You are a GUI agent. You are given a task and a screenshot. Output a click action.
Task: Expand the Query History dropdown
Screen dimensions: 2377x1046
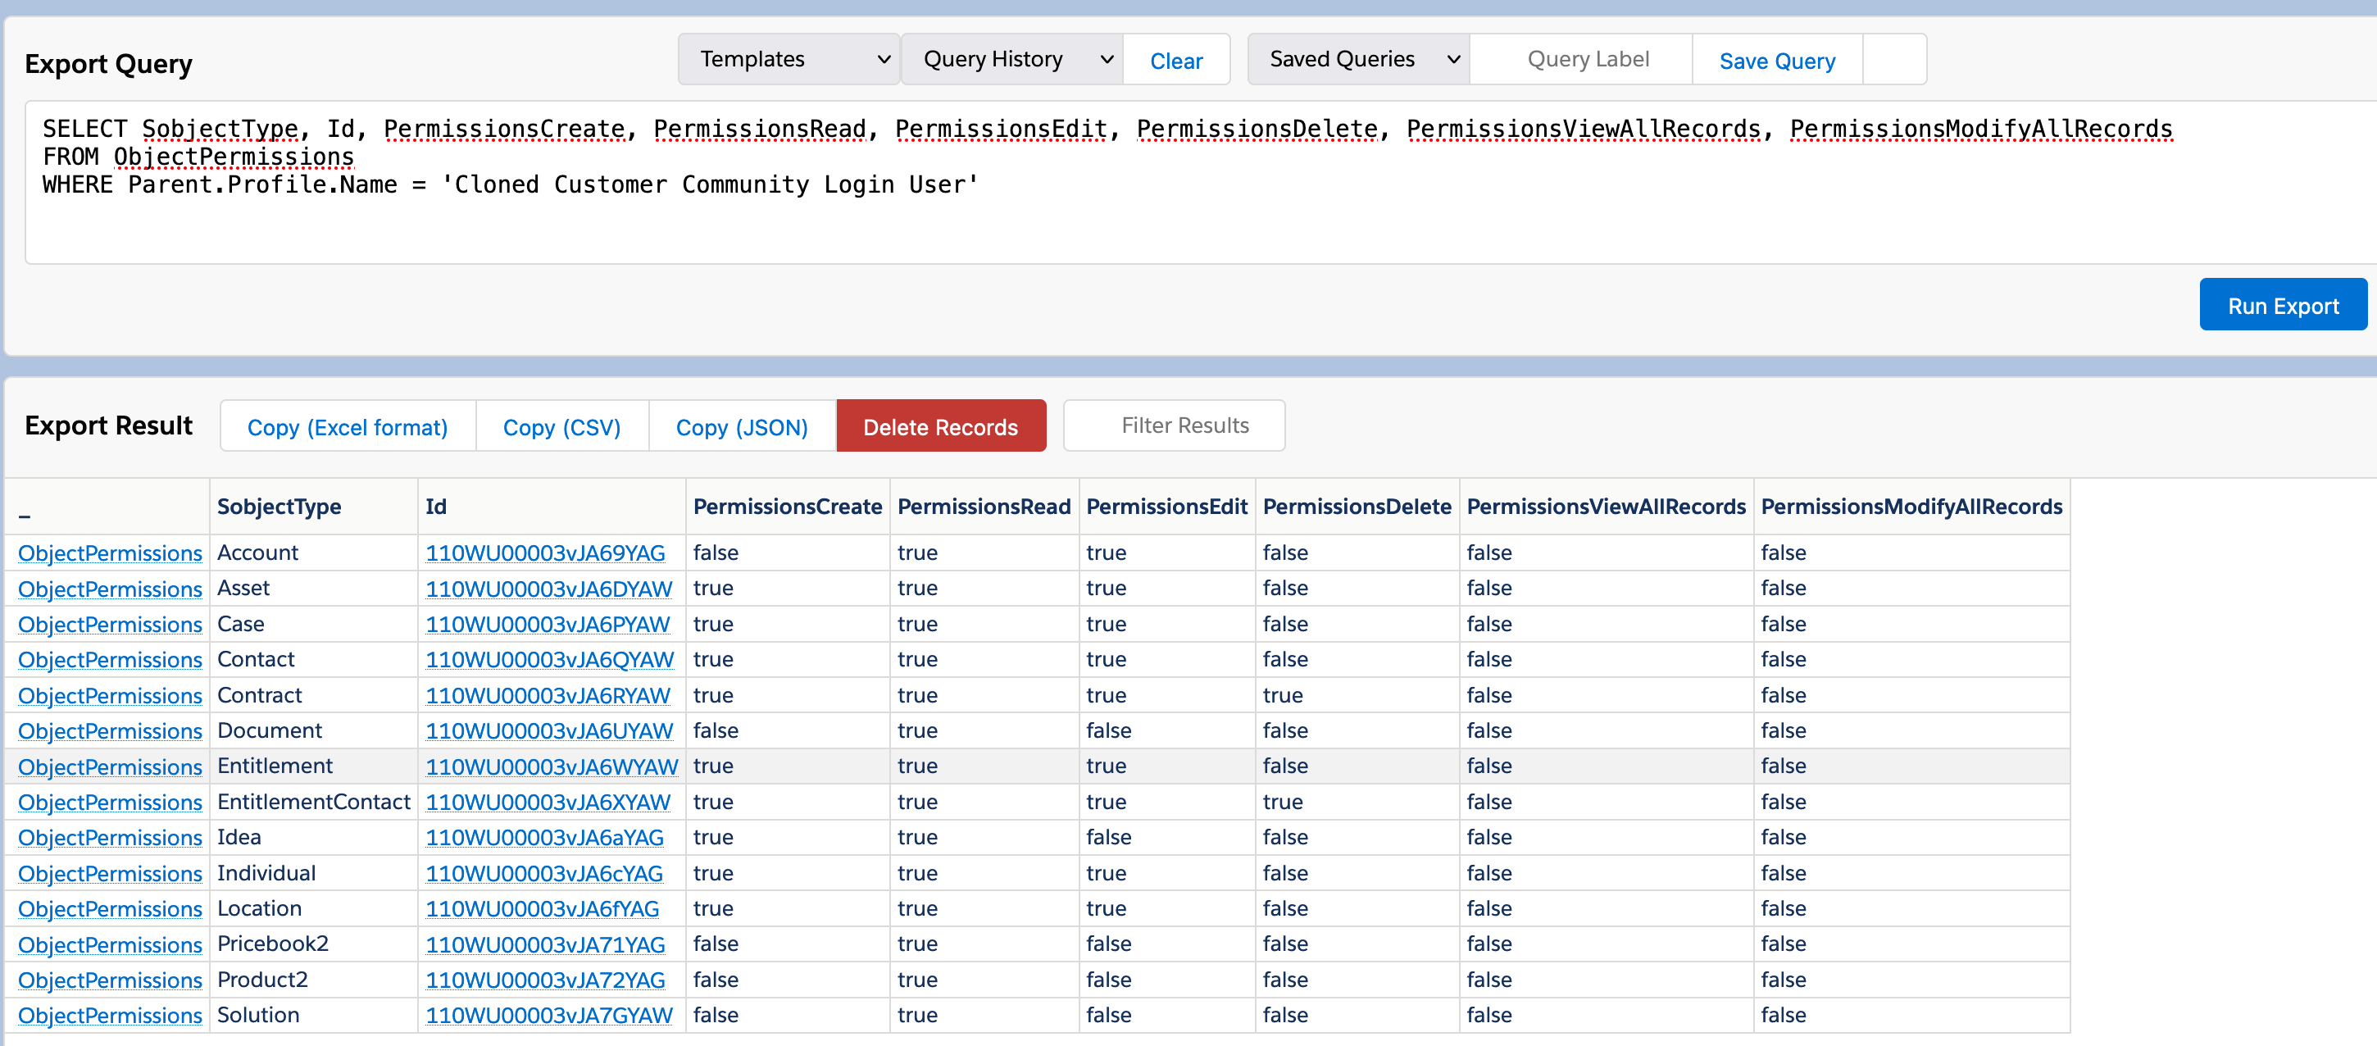click(x=1011, y=59)
